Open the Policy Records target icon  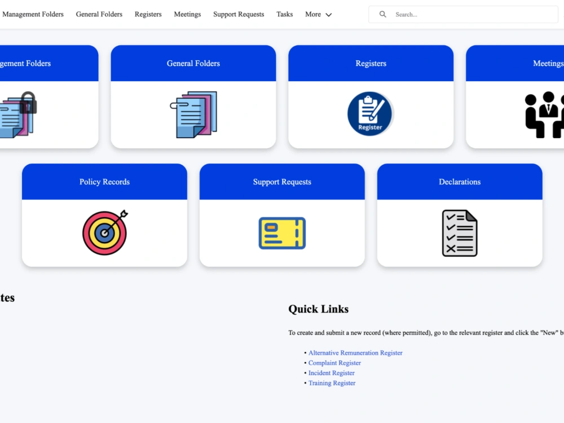(105, 232)
